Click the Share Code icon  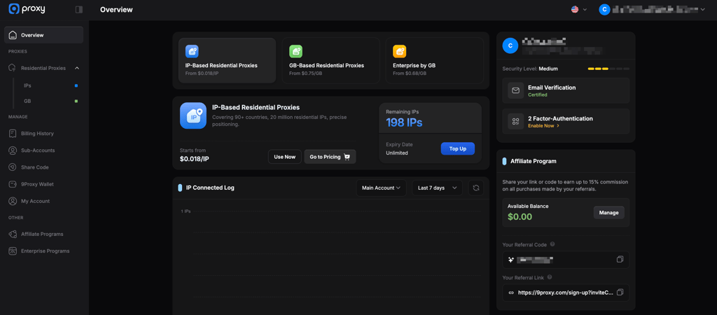tap(13, 167)
